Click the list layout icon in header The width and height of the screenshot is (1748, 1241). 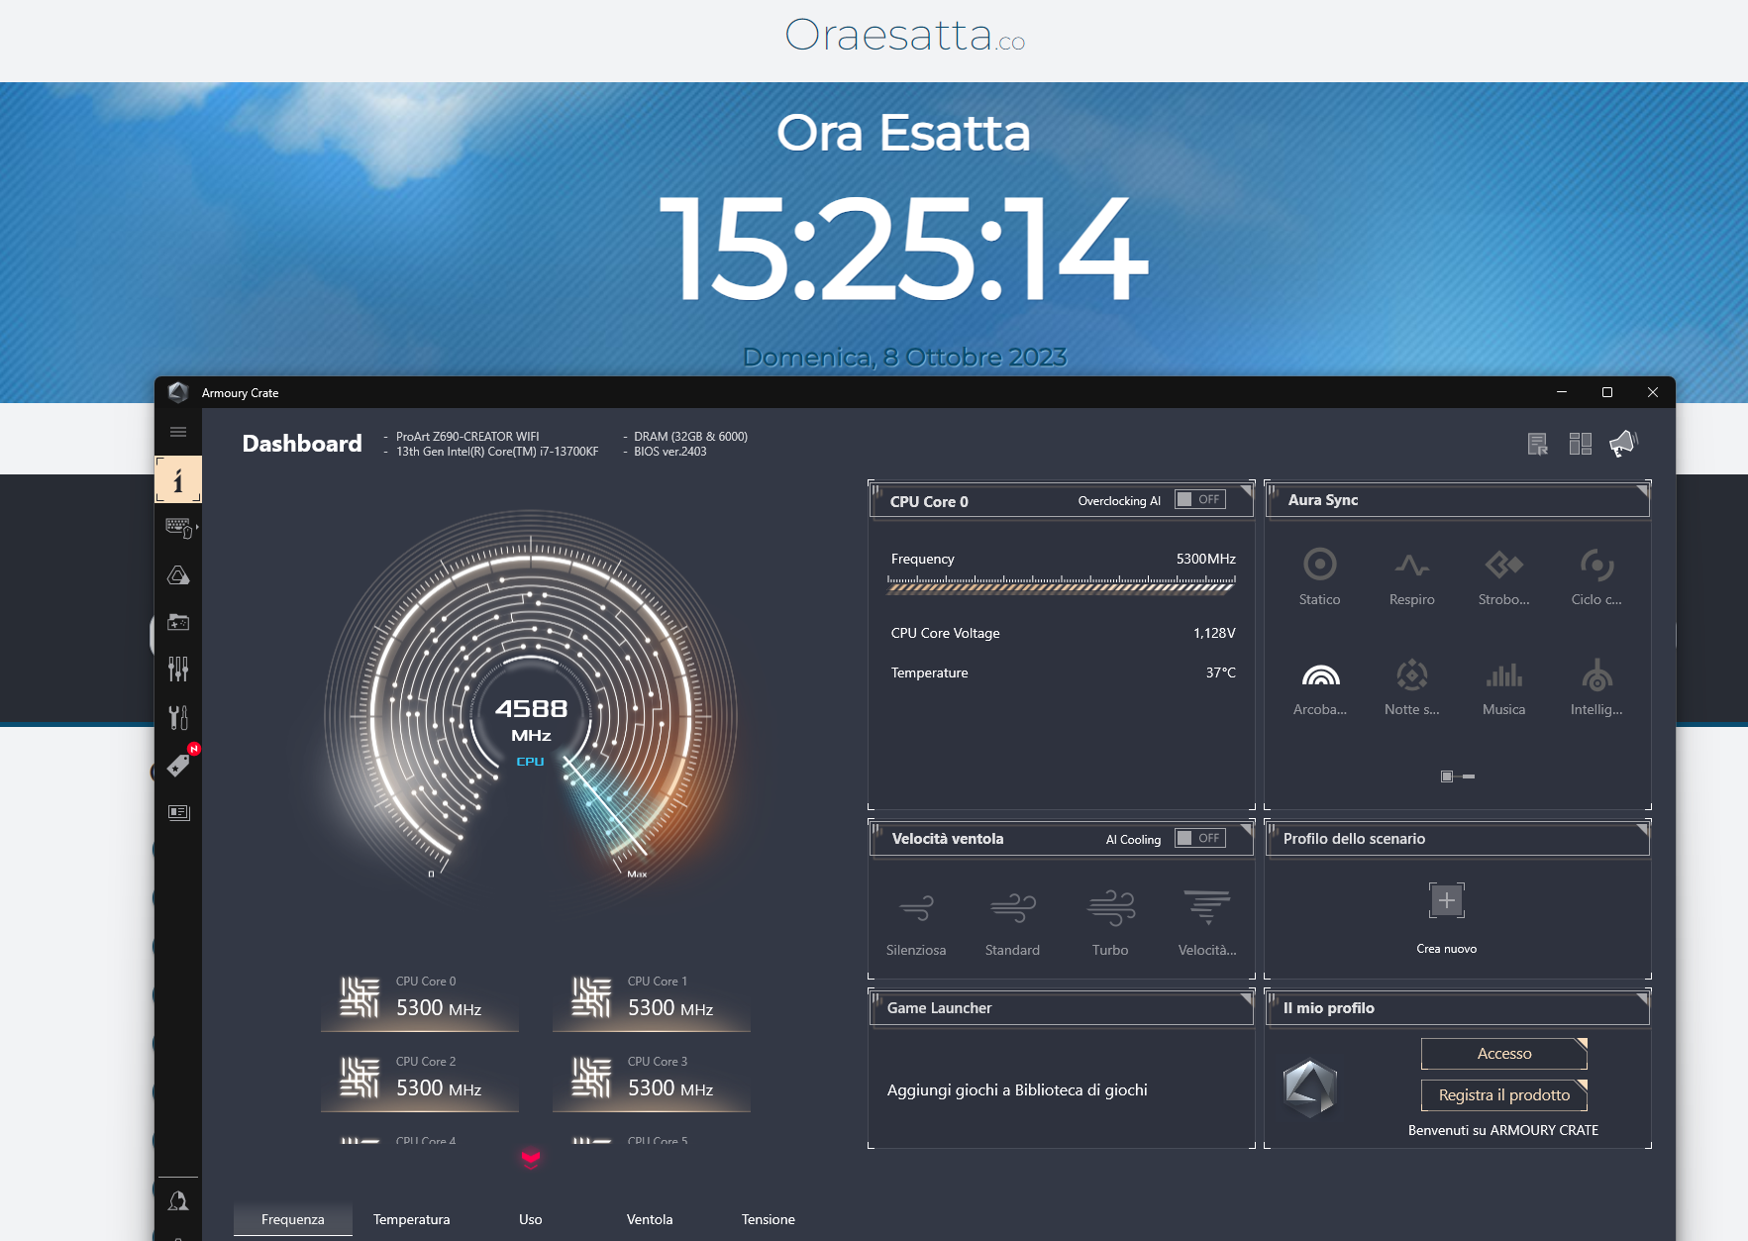(1537, 444)
